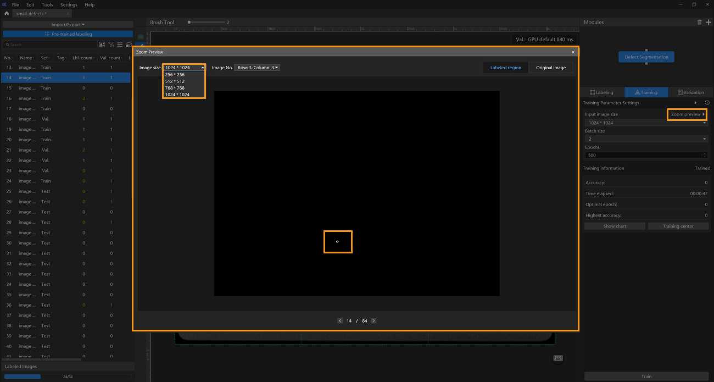Click the Train button
714x382 pixels.
tap(646, 377)
